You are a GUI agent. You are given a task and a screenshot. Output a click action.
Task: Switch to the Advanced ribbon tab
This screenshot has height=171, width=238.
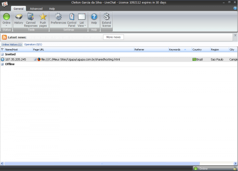click(x=36, y=9)
